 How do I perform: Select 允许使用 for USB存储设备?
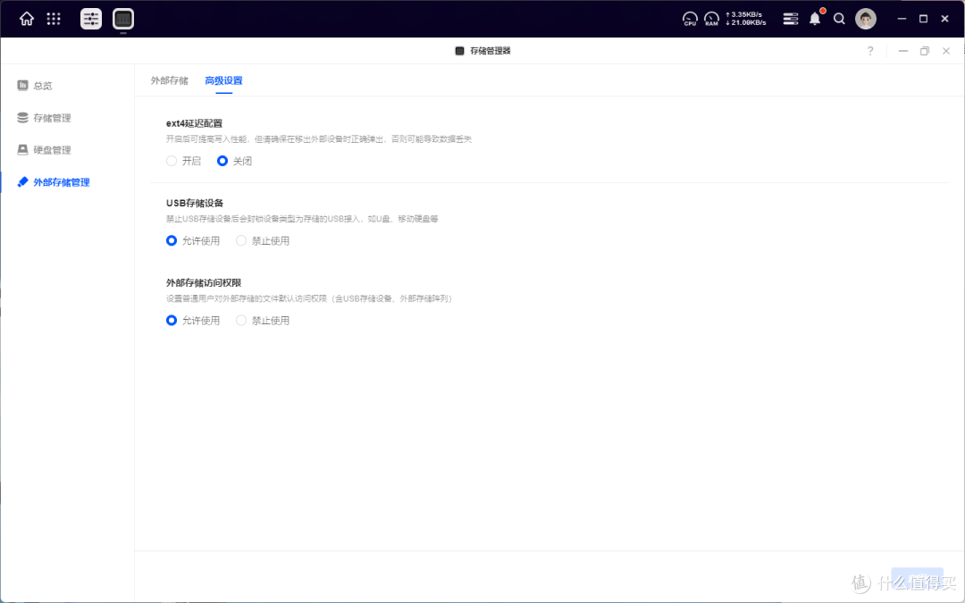pyautogui.click(x=193, y=240)
